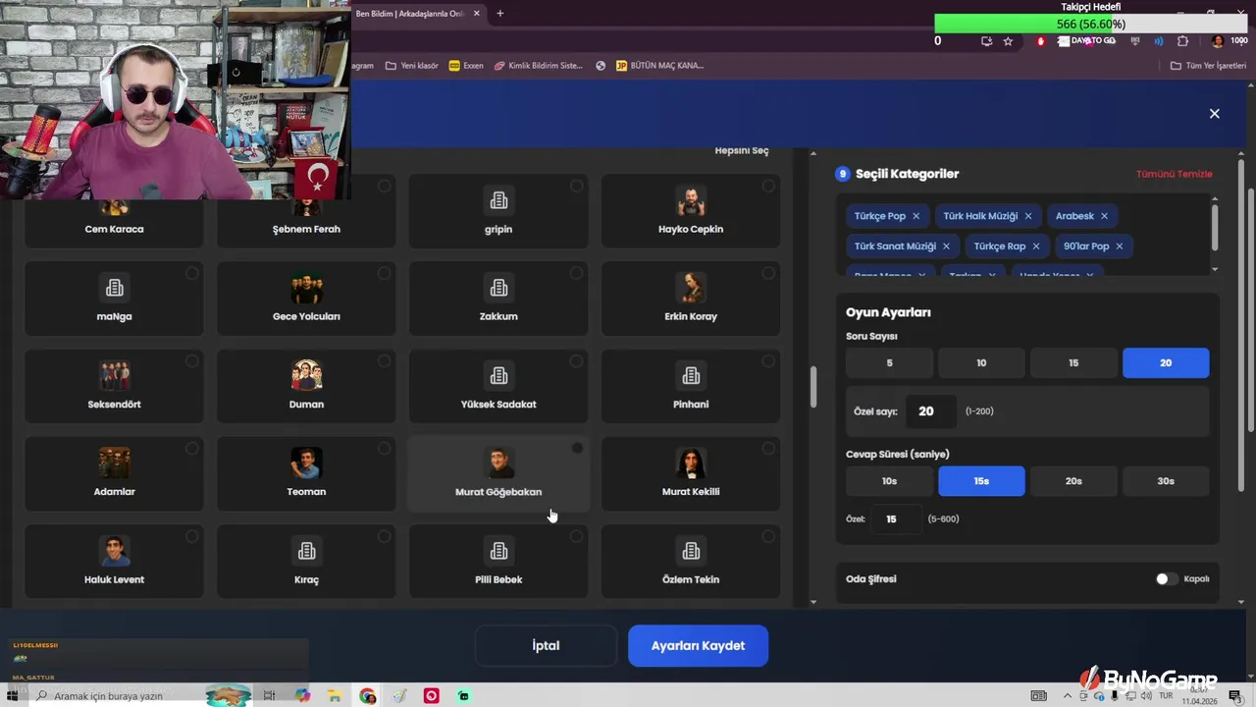The height and width of the screenshot is (707, 1256).
Task: Set answer time to 20s
Action: pyautogui.click(x=1073, y=481)
